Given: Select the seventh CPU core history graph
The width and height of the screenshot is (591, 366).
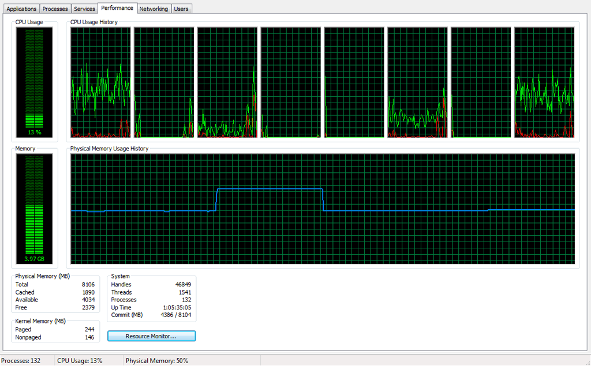Looking at the screenshot, I should click(x=481, y=82).
